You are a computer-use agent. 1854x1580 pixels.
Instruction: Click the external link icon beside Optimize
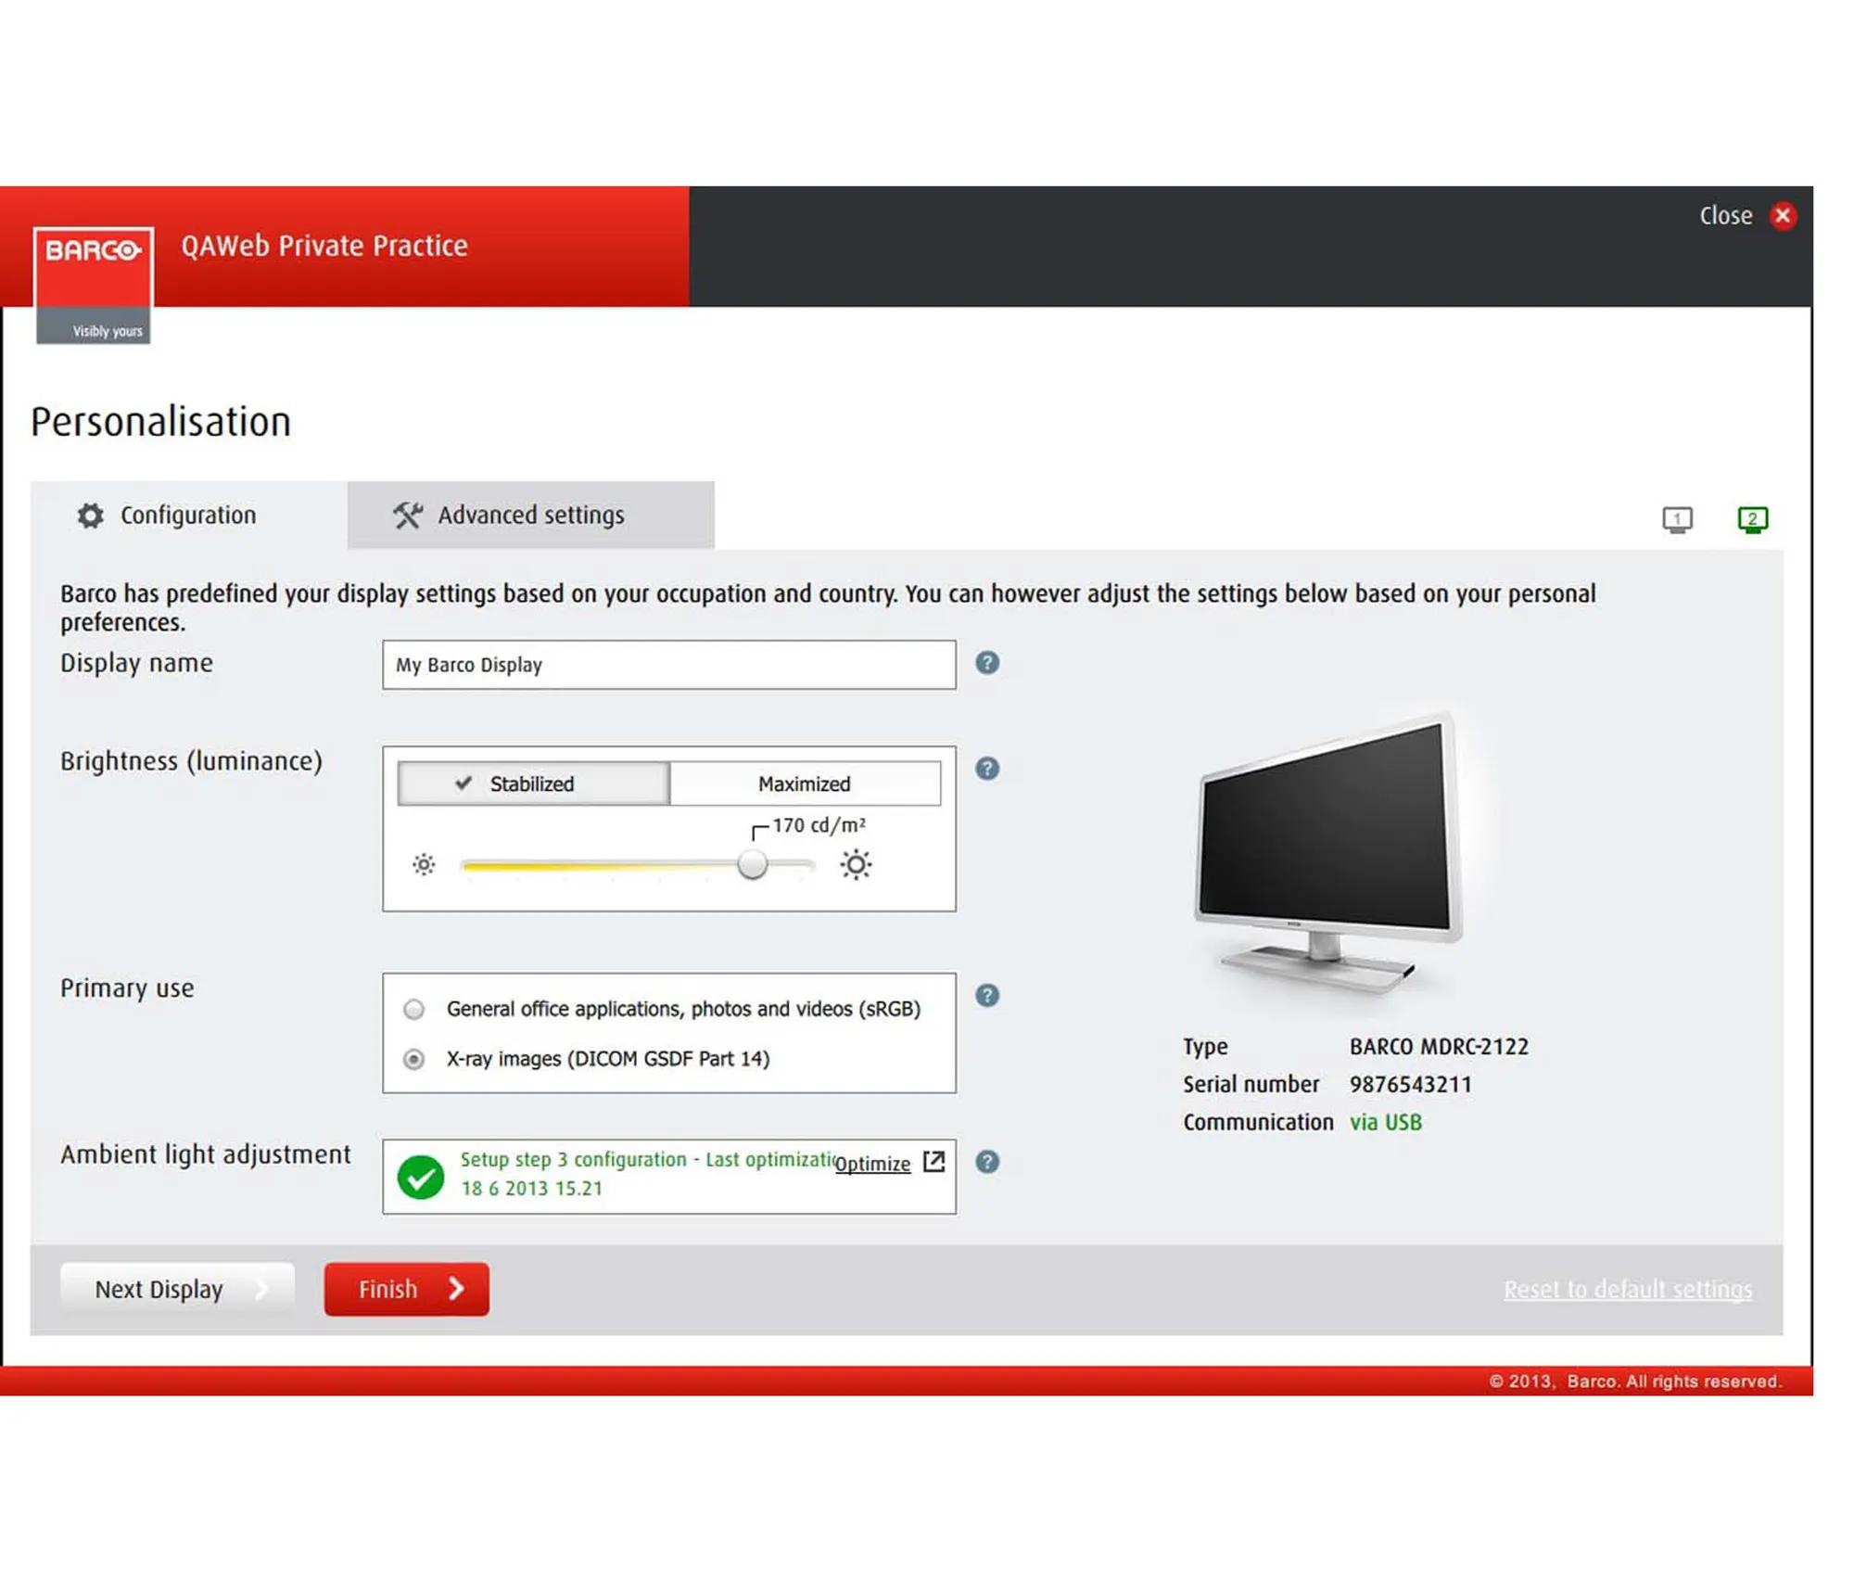click(933, 1162)
